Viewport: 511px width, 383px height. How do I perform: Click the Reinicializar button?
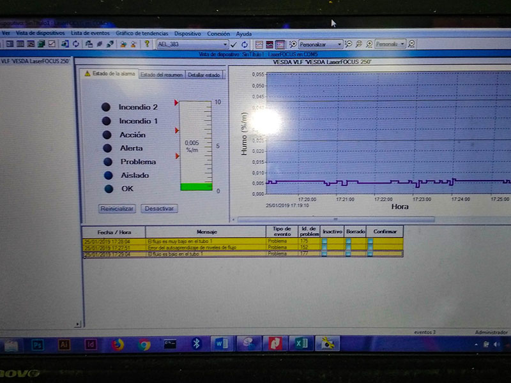117,209
